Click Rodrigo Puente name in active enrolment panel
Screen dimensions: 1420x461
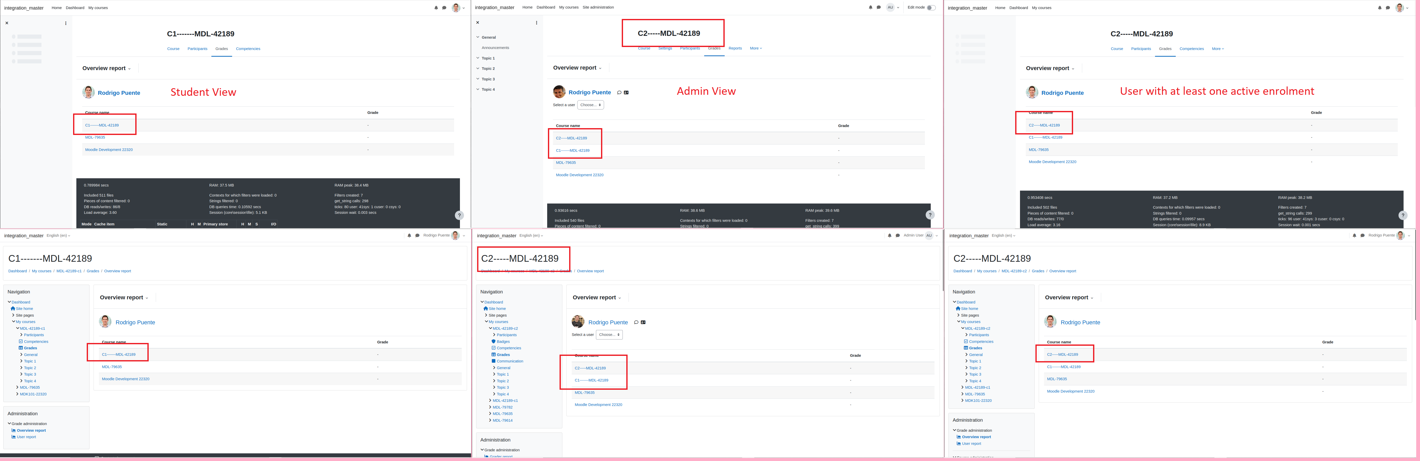tap(1062, 93)
